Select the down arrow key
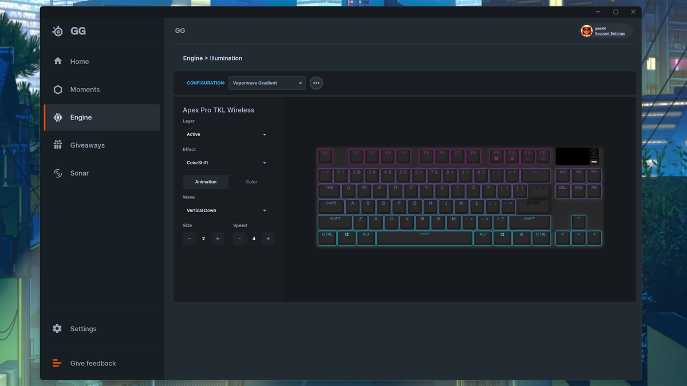This screenshot has height=386, width=687. [x=578, y=238]
